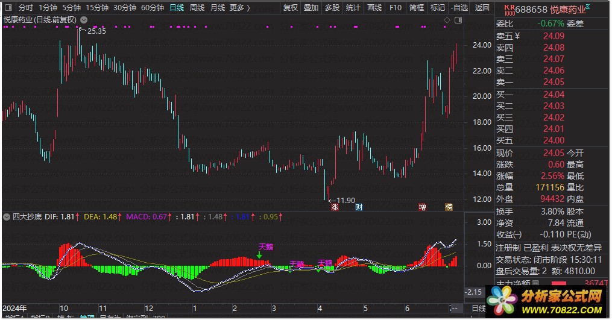Switch to the 分时 chart tab
Screen dimensions: 612x320
(x=26, y=7)
